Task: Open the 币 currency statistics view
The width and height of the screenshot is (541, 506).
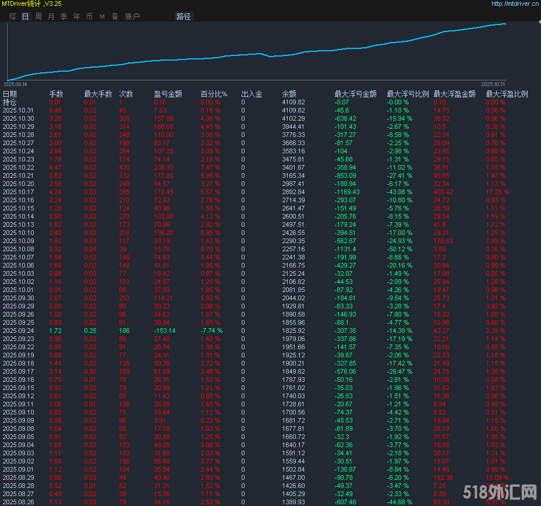Action: click(89, 16)
